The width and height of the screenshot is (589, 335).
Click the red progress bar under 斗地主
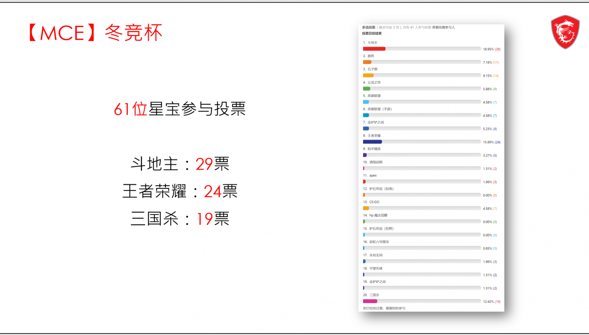coord(374,49)
